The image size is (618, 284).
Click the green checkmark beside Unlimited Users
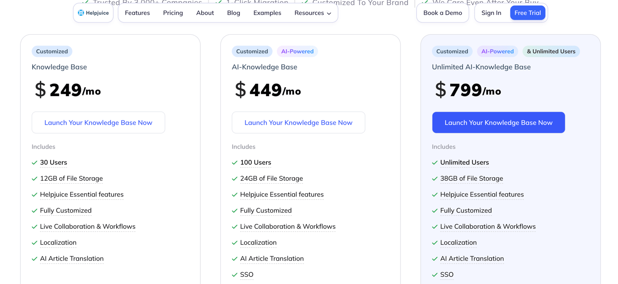point(435,163)
